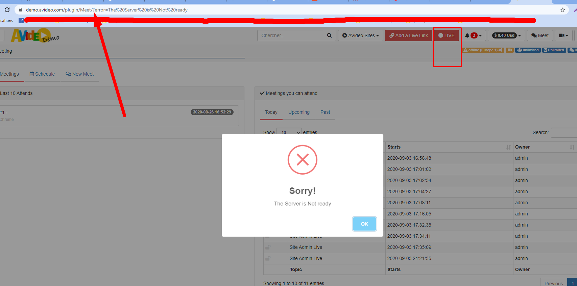Select the Today meetings tab
The image size is (577, 286).
[x=271, y=112]
